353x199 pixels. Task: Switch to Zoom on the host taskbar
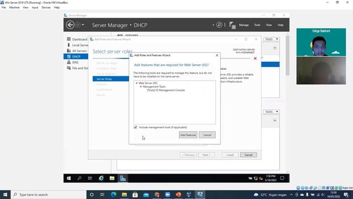[x=168, y=195]
